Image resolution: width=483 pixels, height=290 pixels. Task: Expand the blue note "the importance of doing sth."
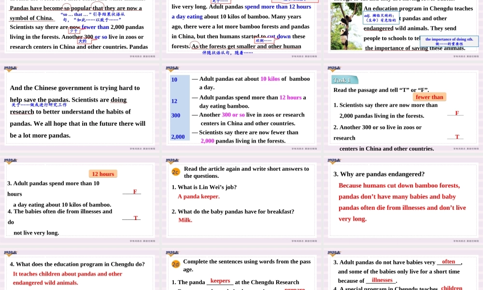pyautogui.click(x=450, y=41)
